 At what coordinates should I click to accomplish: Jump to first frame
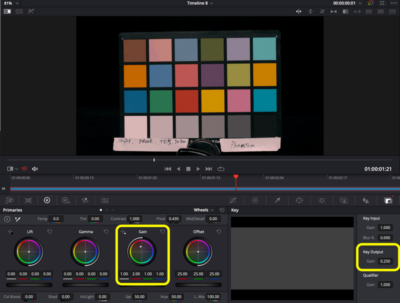pos(168,169)
